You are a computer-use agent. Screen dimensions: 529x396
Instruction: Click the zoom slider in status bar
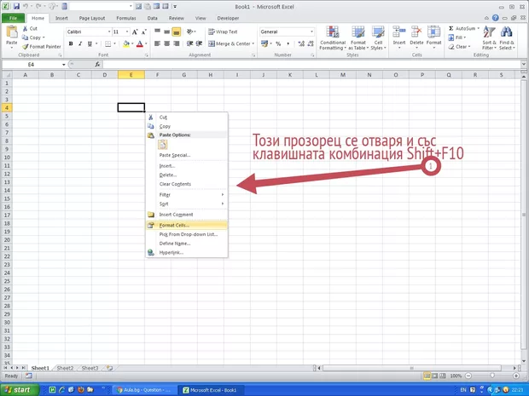pos(495,376)
